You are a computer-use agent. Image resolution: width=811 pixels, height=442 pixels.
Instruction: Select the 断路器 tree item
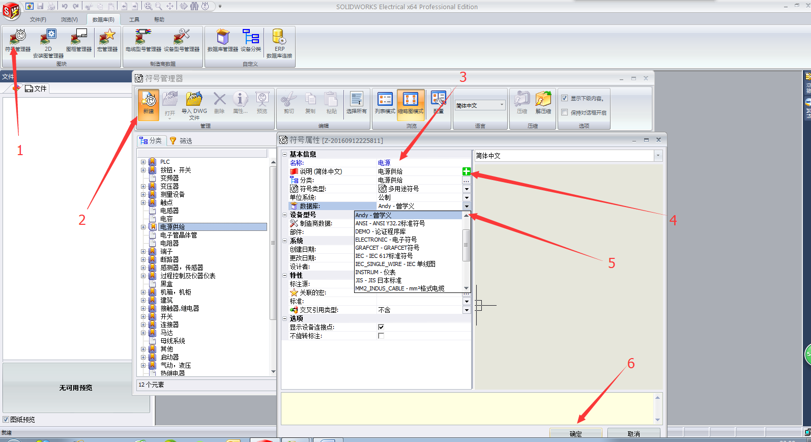(x=169, y=259)
